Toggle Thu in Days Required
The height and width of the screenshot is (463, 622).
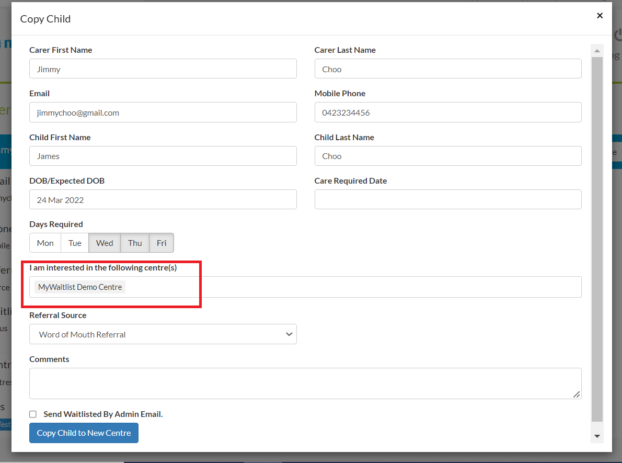(x=135, y=243)
